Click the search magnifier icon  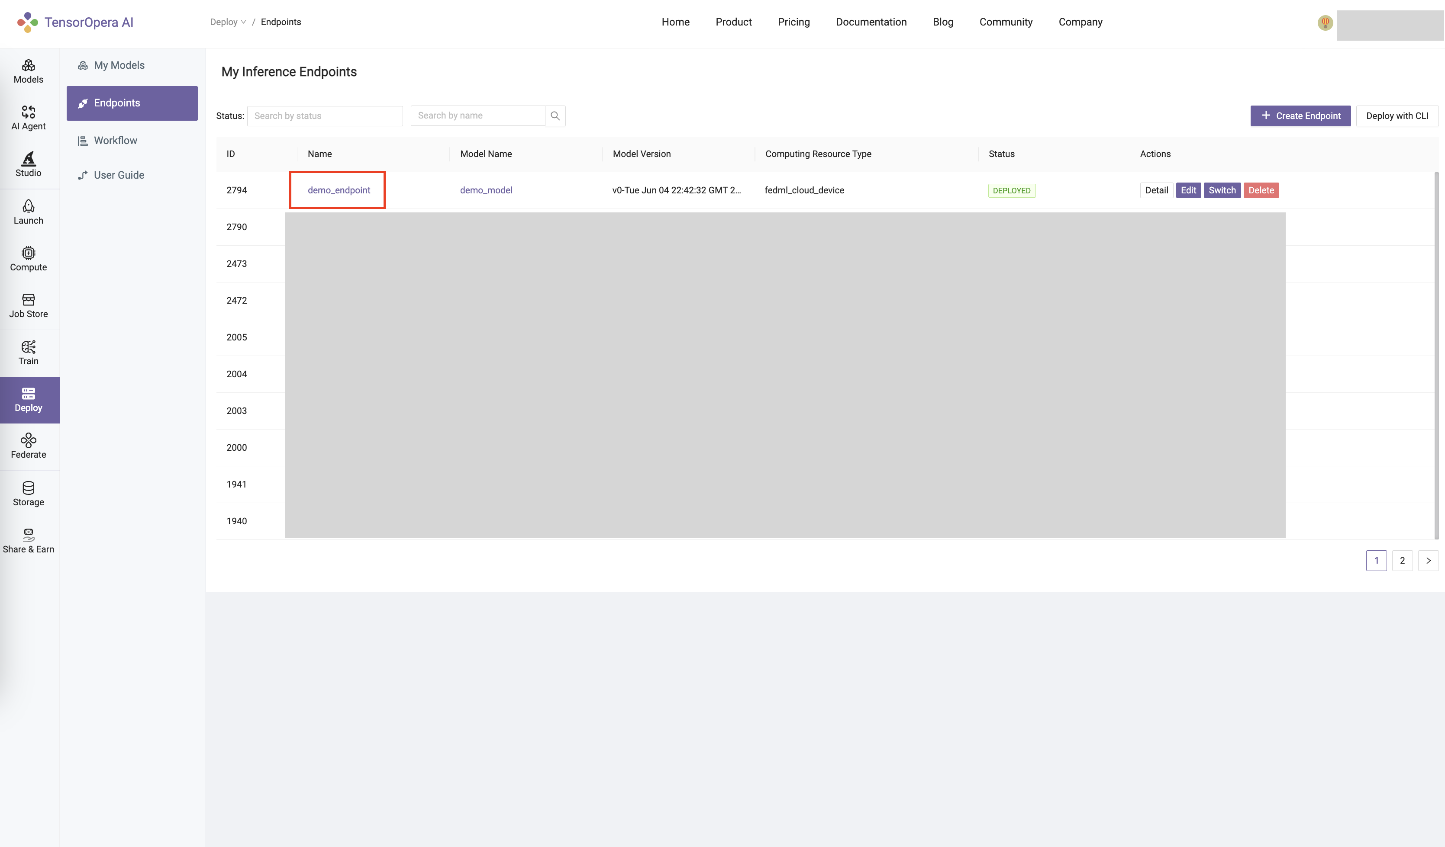tap(555, 116)
